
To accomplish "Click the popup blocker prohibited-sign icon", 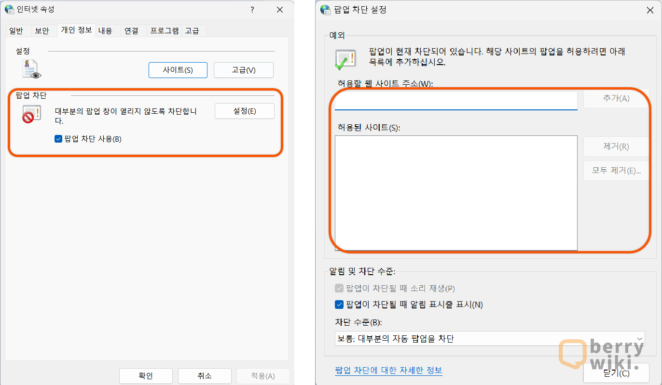I will (x=32, y=114).
